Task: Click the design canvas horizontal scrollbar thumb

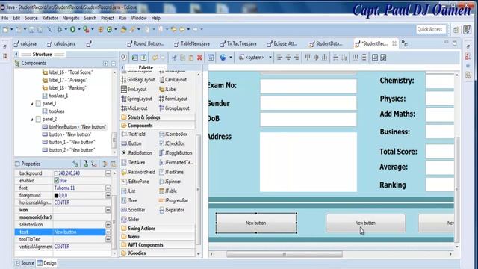Action: pyautogui.click(x=284, y=254)
